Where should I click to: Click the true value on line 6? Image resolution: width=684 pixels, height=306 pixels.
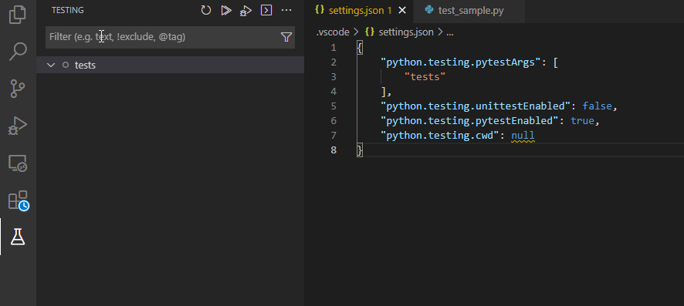click(582, 120)
